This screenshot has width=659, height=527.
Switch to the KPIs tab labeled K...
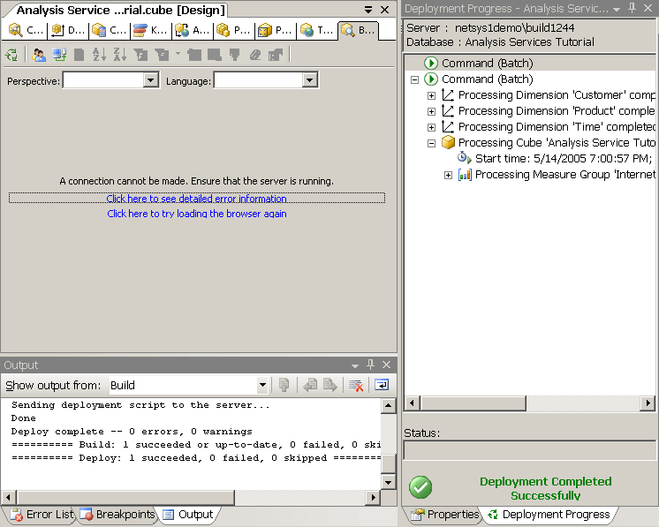[150, 30]
